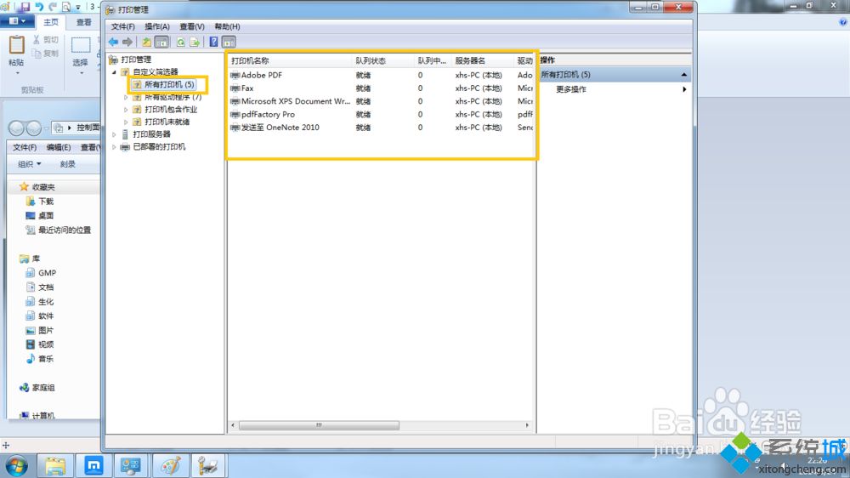The height and width of the screenshot is (478, 850).
Task: Click 复制 in the Paint ribbon
Action: pyautogui.click(x=45, y=54)
